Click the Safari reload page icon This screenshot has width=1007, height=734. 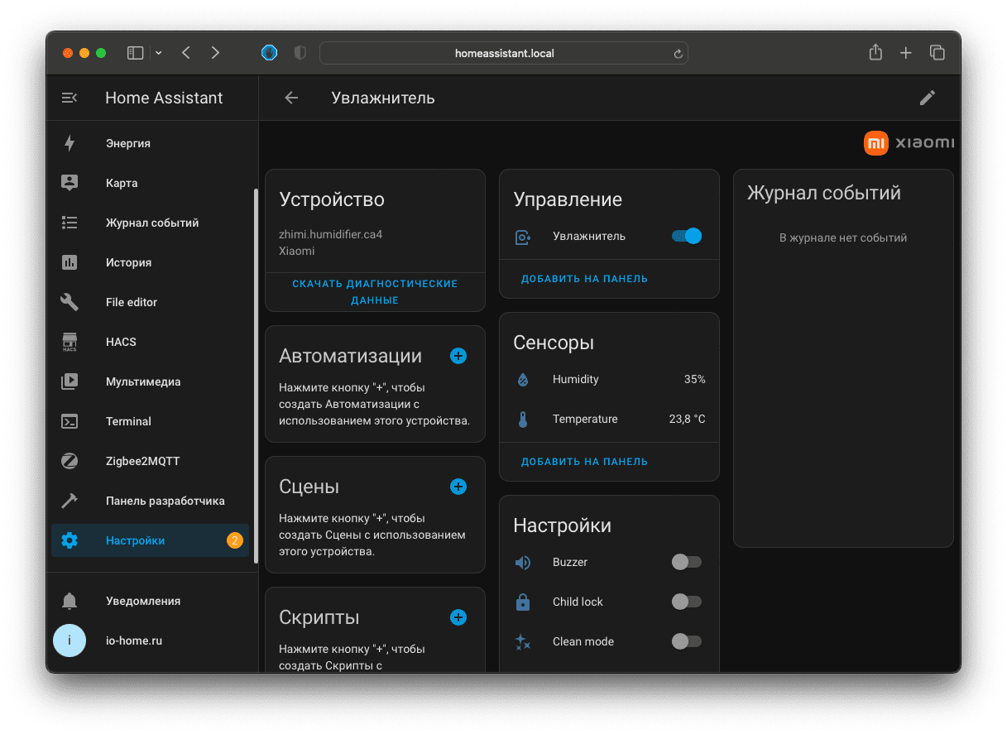click(x=679, y=53)
